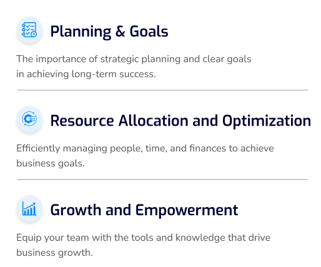
Task: Click the line 'The importance of strategic planning'
Action: pyautogui.click(x=134, y=59)
